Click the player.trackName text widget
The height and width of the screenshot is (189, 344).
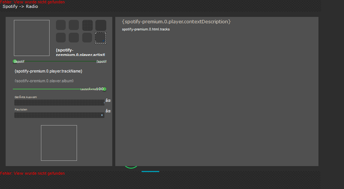pyautogui.click(x=48, y=71)
